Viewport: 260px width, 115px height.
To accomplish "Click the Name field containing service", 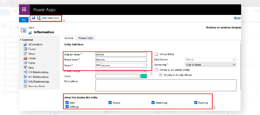I will [x=124, y=65].
